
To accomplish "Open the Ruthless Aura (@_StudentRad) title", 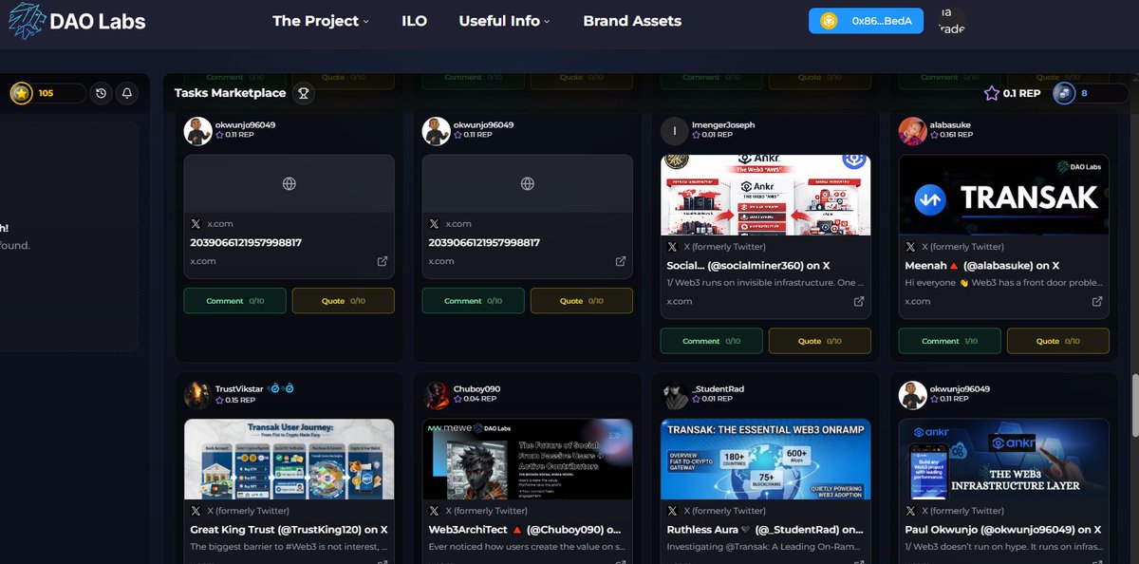I will 765,531.
